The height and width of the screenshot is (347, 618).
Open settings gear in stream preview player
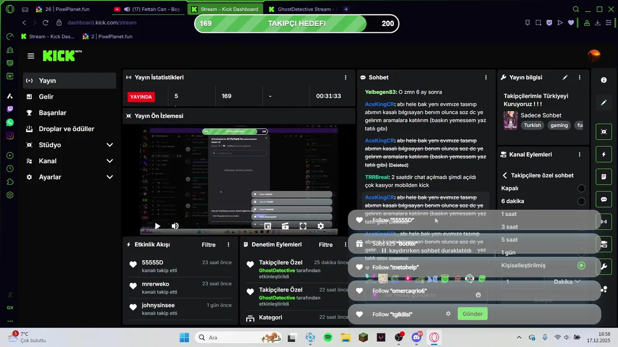point(321,226)
